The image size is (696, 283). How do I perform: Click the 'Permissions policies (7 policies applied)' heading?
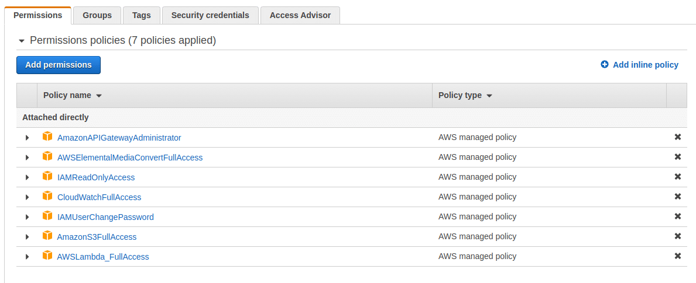coord(123,41)
